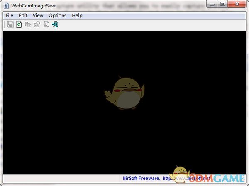Screen dimensions: 249x186
Task: Click the green Refresh toolbar icon
Action: point(19,24)
